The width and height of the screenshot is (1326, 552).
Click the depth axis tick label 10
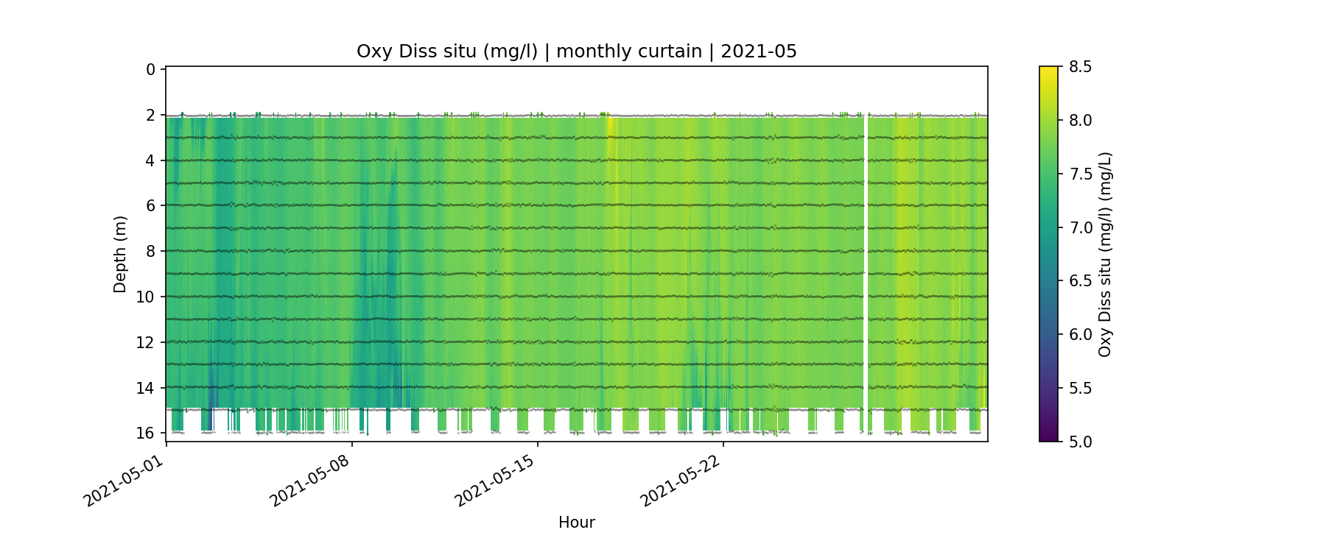pos(146,297)
